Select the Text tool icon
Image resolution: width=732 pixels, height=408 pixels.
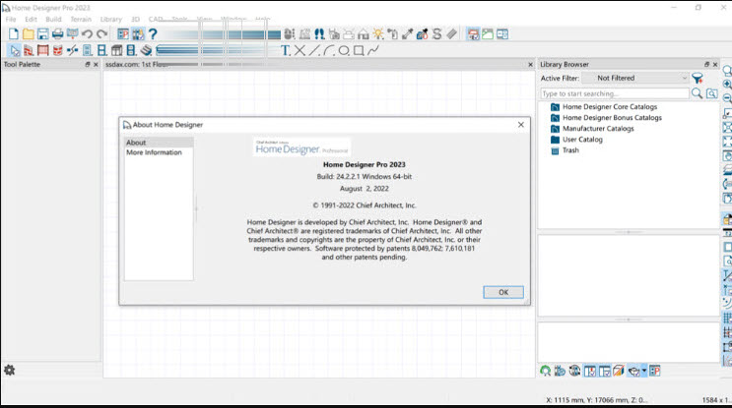286,50
